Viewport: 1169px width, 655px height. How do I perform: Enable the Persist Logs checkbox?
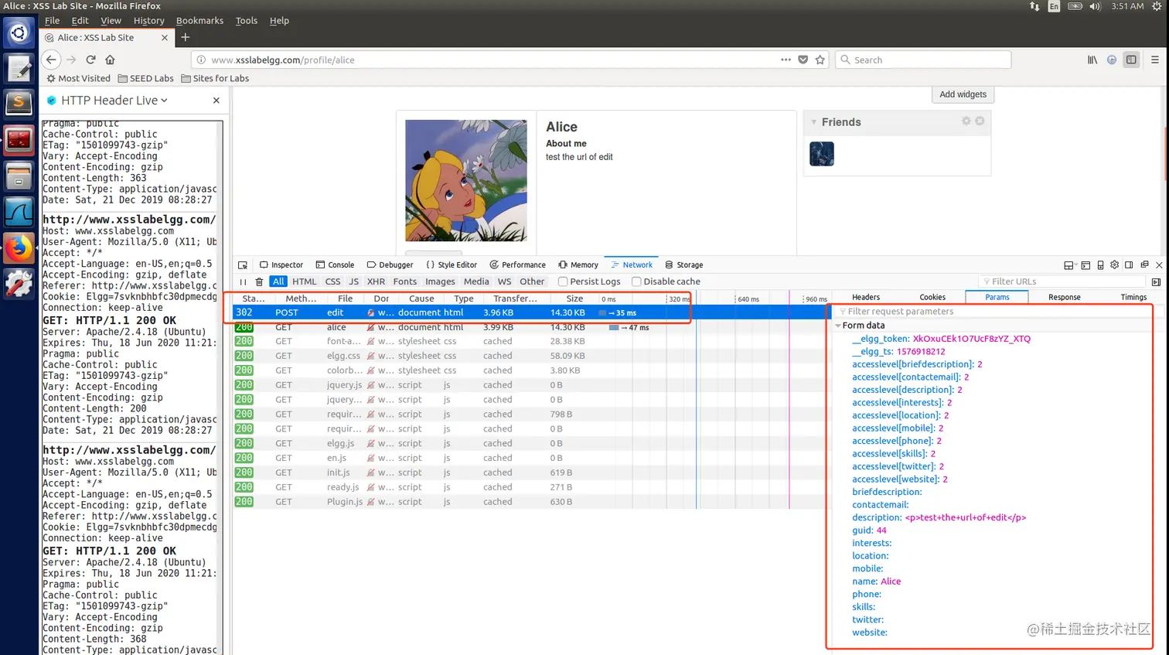563,281
